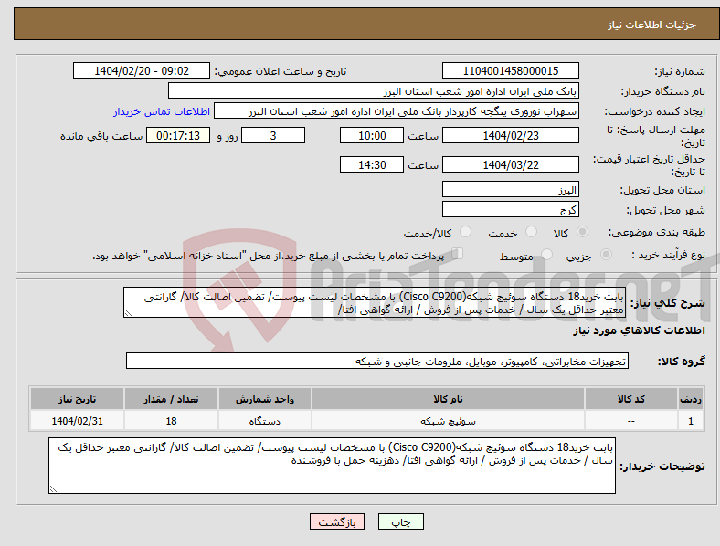Click the نام کالا column header

click(x=448, y=399)
